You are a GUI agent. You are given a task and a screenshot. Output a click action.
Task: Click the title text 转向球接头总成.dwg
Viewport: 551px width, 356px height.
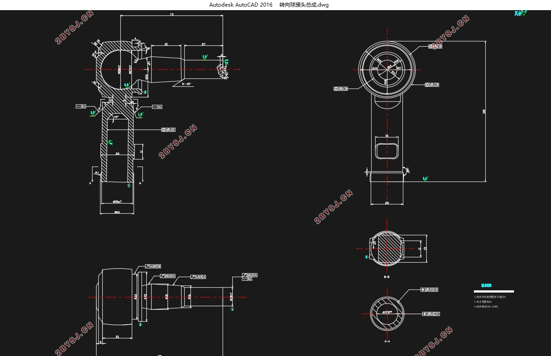[x=304, y=5]
